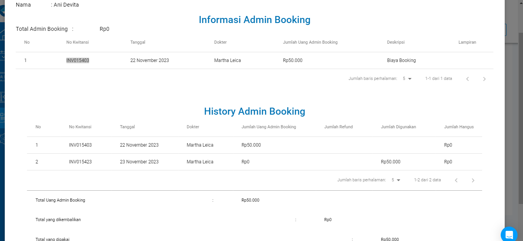523x241 pixels.
Task: Click the Rp0 Total yang dikembalikan value
Action: click(x=328, y=220)
